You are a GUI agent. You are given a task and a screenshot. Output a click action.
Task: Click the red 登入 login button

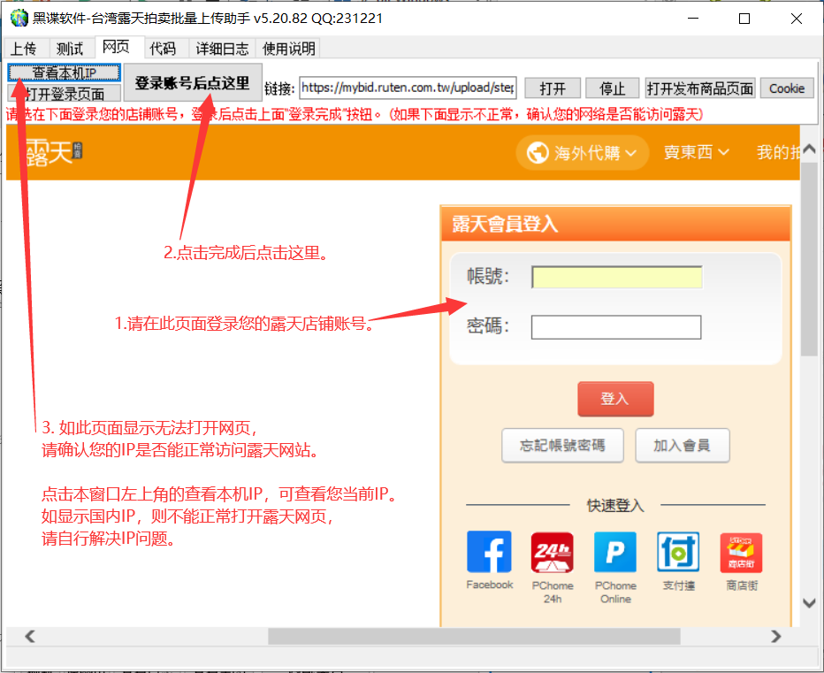click(615, 399)
